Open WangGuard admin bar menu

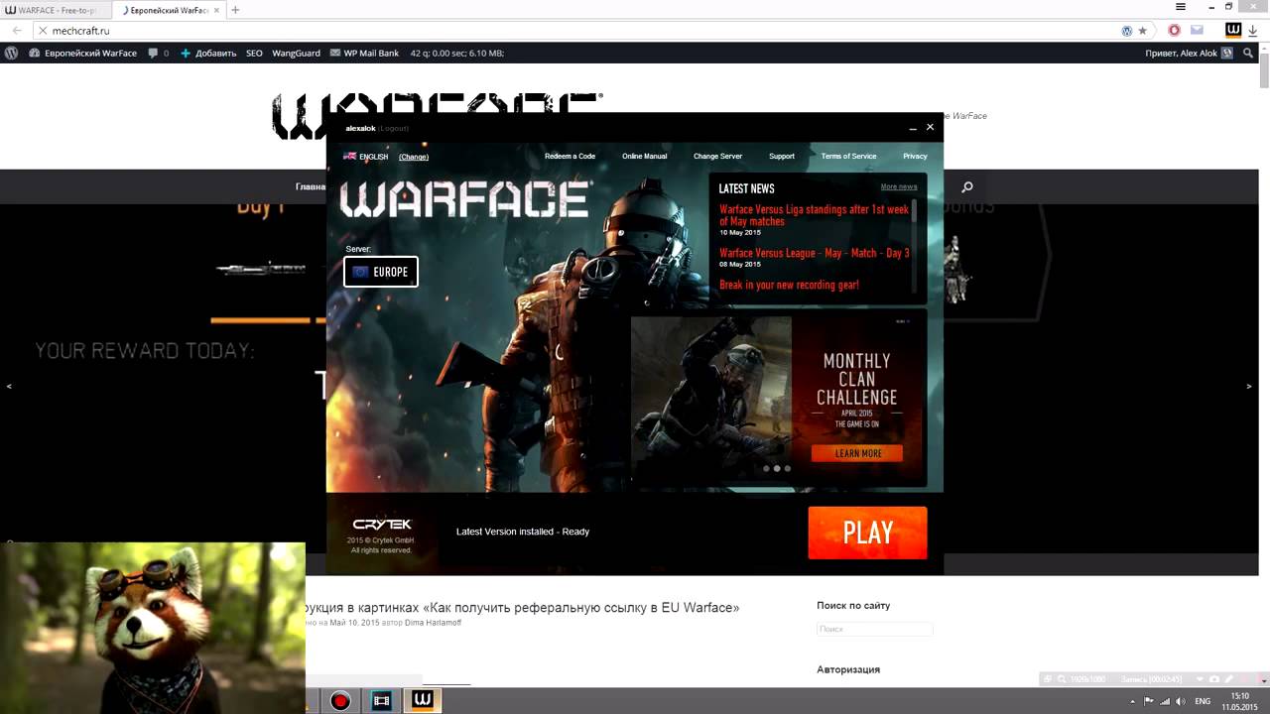(x=296, y=53)
